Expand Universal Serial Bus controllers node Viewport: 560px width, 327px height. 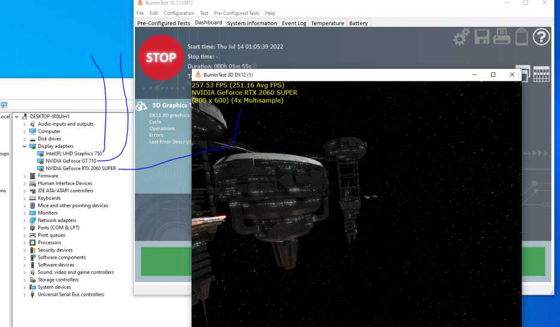click(x=25, y=295)
